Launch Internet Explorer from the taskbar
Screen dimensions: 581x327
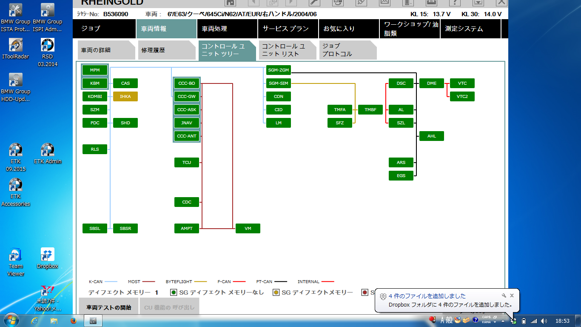point(35,320)
